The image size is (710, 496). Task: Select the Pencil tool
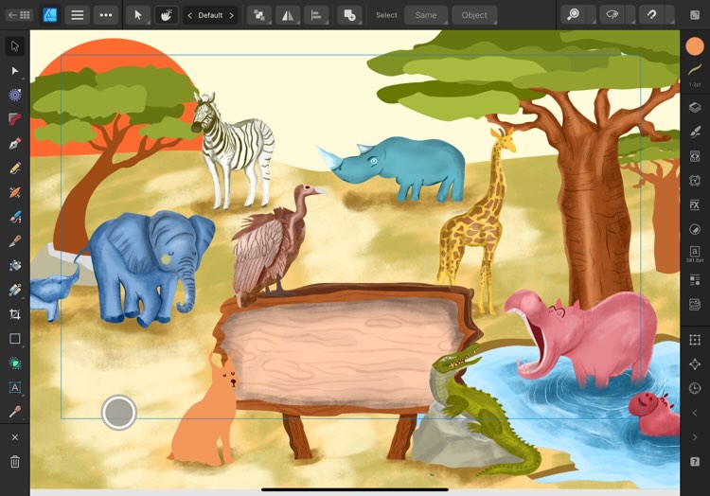[x=15, y=168]
